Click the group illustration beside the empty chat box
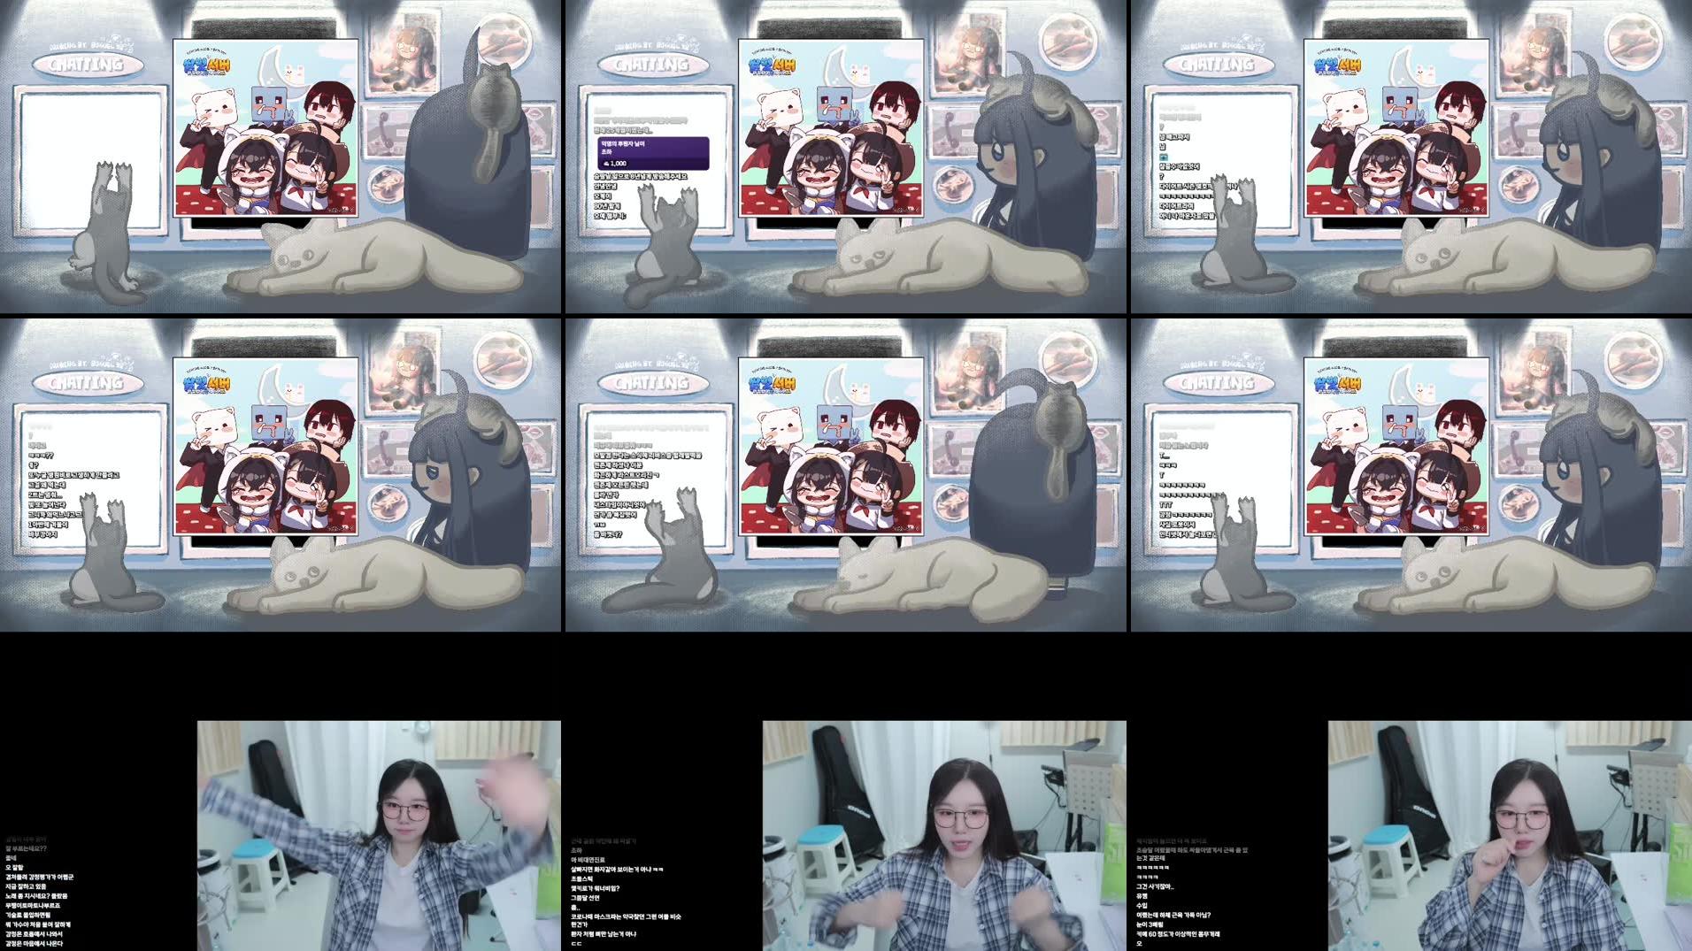Screen dimensions: 1692x951 click(265, 128)
